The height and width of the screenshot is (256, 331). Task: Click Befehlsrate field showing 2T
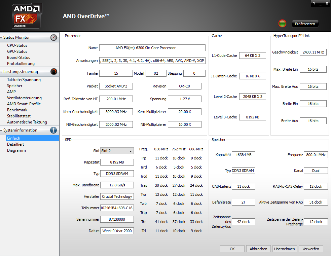(x=244, y=202)
